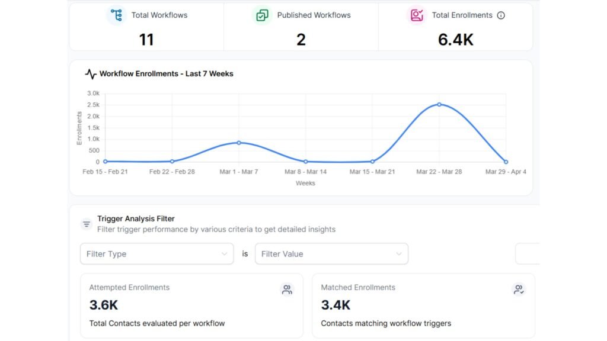Image resolution: width=607 pixels, height=341 pixels.
Task: Click the Mar 22 - Mar 28 peak data point
Action: pos(439,105)
